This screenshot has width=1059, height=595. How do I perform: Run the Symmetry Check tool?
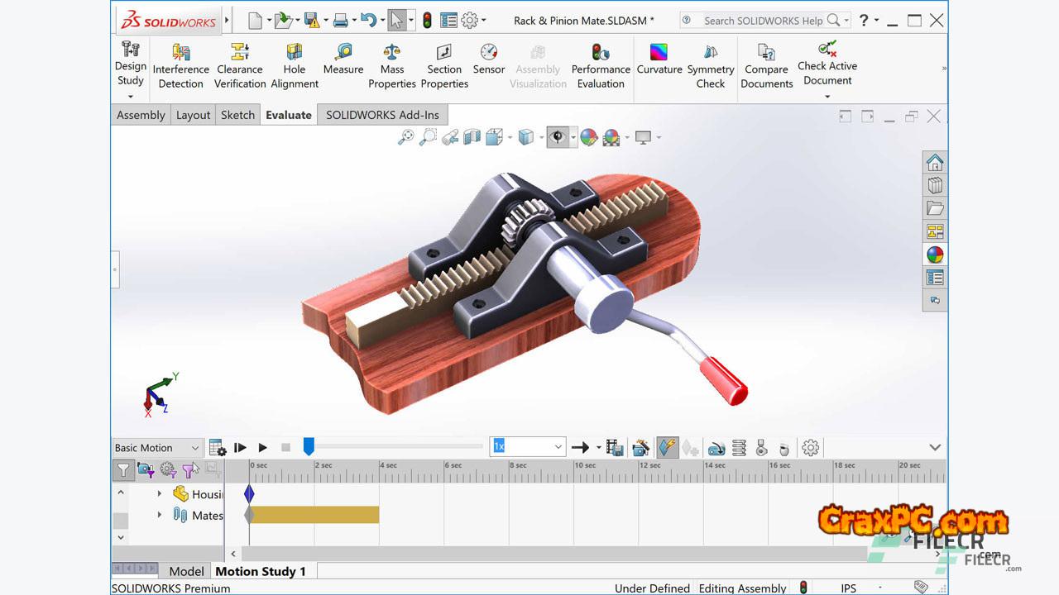click(x=710, y=66)
